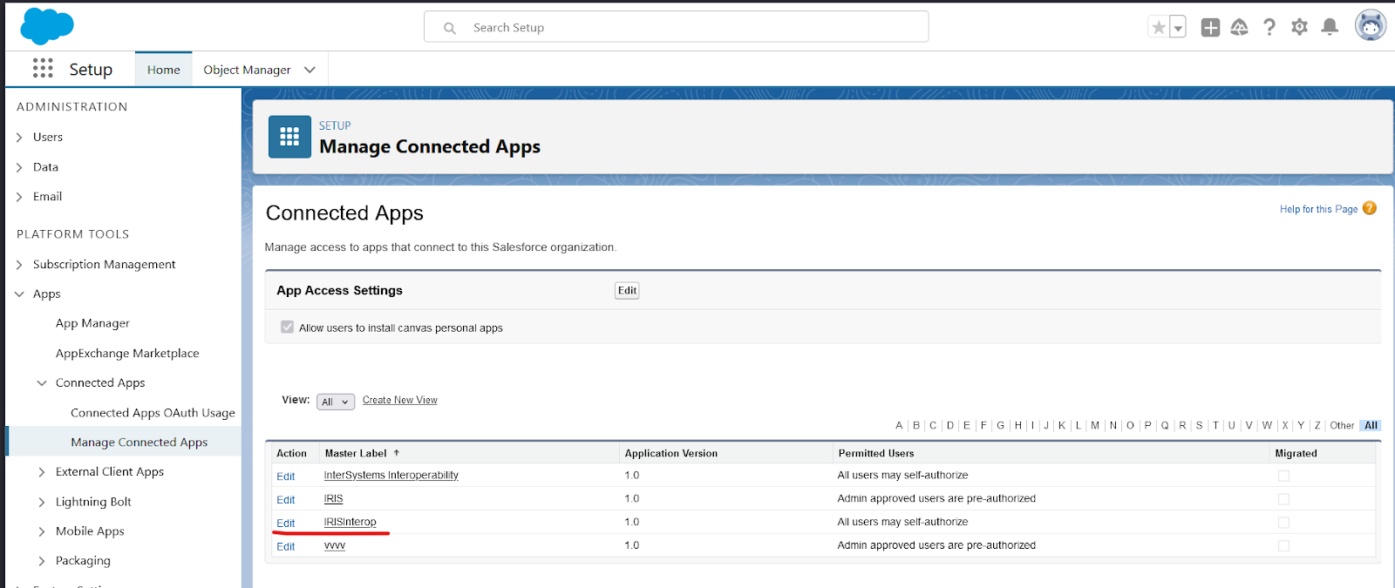Image resolution: width=1395 pixels, height=588 pixels.
Task: Open the favorites list dropdown arrow
Action: tap(1178, 28)
